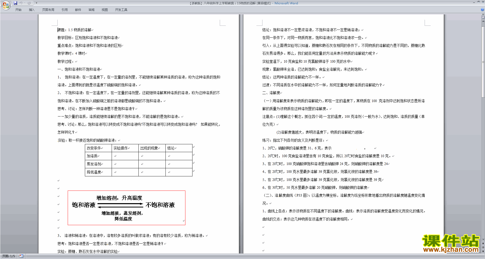Click the 实验操作 table header cell
Viewport: 485px width, 259px height.
(x=125, y=148)
